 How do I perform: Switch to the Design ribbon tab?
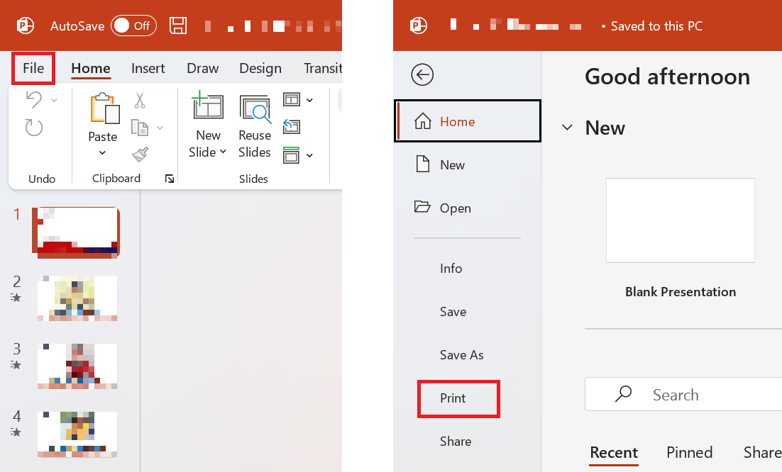point(260,68)
